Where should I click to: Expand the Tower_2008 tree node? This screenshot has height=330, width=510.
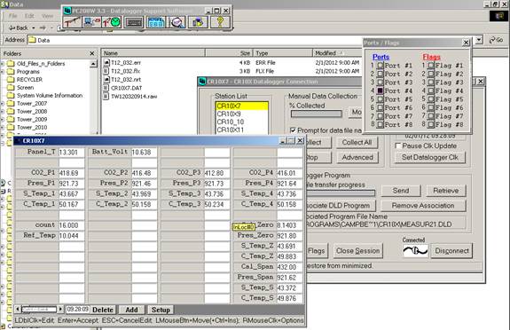pyautogui.click(x=3, y=111)
